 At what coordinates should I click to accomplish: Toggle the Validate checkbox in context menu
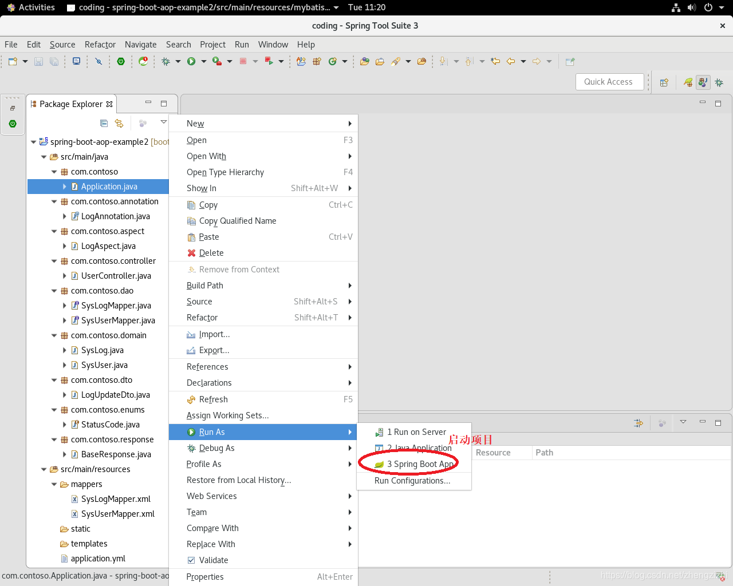(191, 560)
